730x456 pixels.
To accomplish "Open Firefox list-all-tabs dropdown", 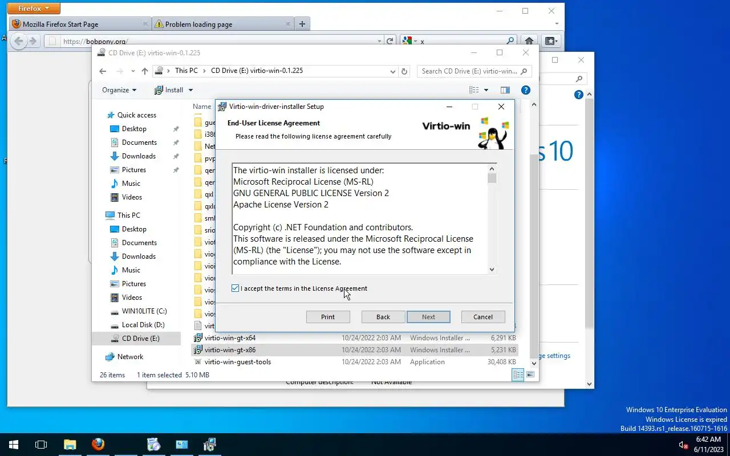I will (x=557, y=24).
